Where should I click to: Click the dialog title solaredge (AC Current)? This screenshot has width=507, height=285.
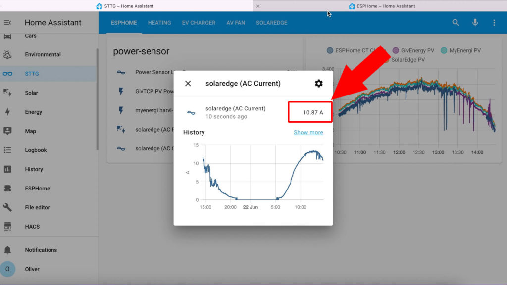pyautogui.click(x=243, y=83)
